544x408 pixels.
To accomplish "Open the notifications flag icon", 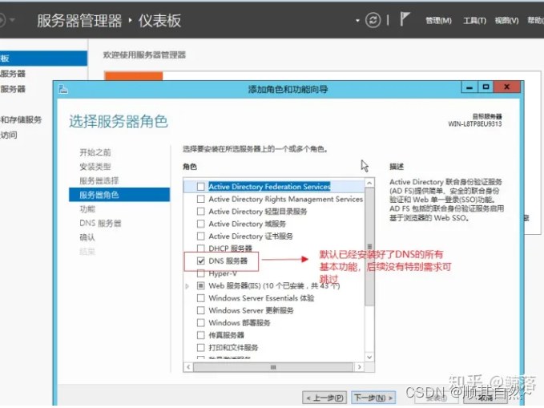I will [405, 19].
